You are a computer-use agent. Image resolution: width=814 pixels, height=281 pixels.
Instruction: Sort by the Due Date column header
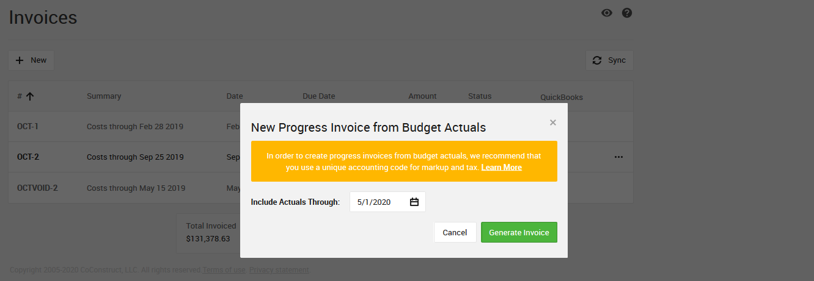pos(318,96)
